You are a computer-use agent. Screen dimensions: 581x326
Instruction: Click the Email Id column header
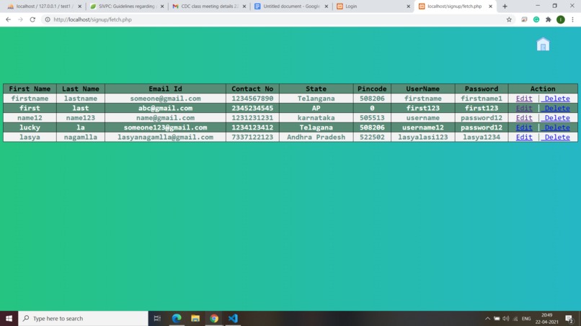point(165,89)
